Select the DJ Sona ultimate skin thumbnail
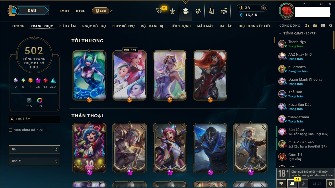The image size is (335, 188). pos(89,75)
